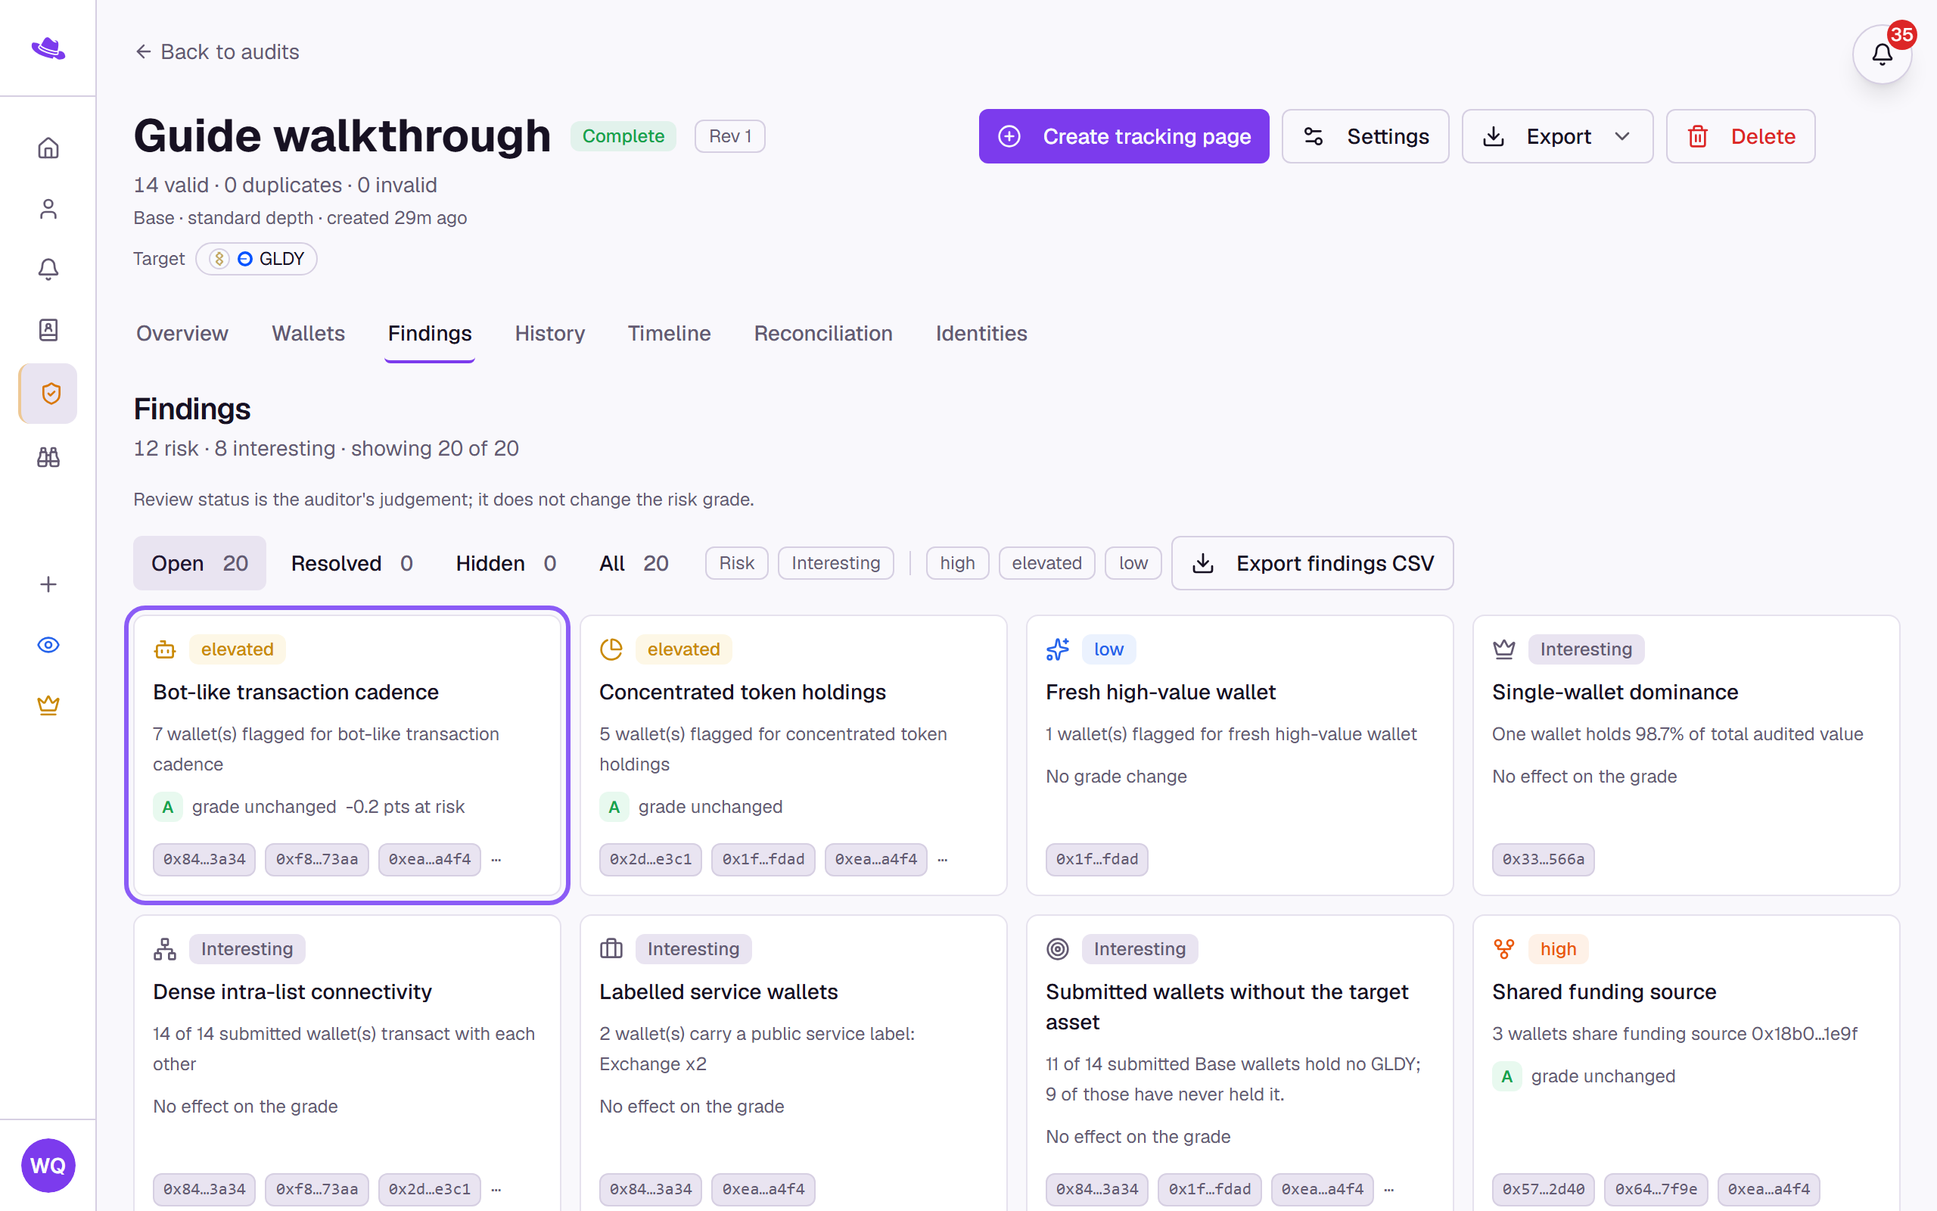Image resolution: width=1937 pixels, height=1211 pixels.
Task: Open the binoculars sidebar icon
Action: pos(48,457)
